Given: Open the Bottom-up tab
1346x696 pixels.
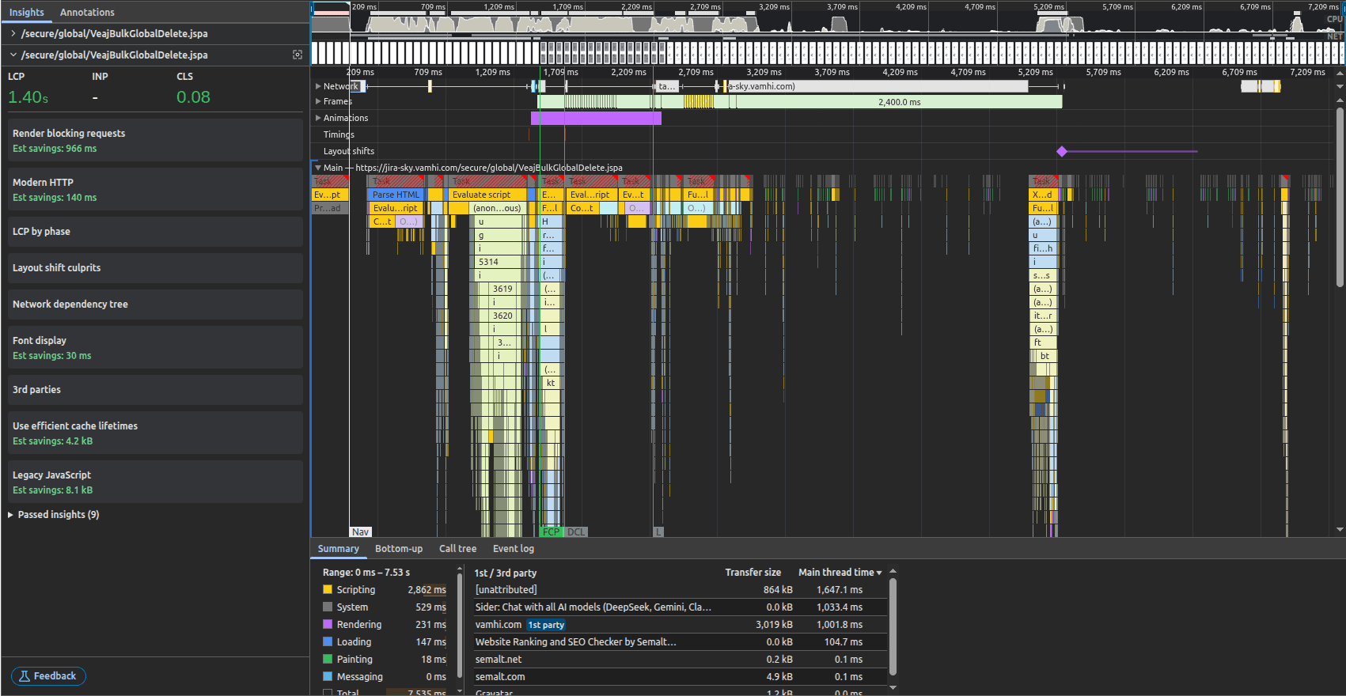Looking at the screenshot, I should (x=399, y=549).
